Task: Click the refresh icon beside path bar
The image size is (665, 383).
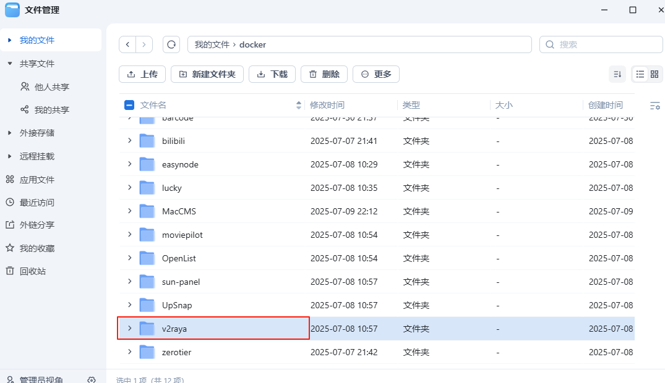Action: tap(171, 44)
